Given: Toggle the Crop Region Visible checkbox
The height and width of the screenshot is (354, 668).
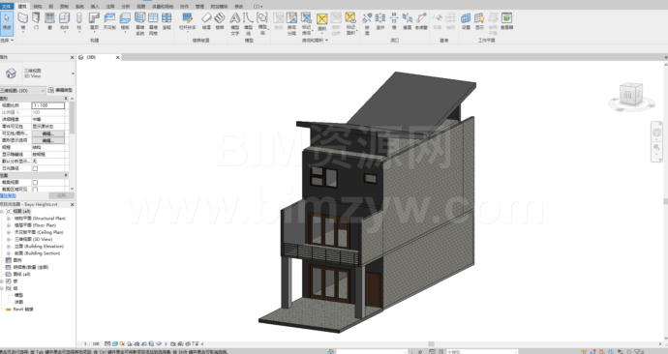Looking at the screenshot, I should click(35, 190).
